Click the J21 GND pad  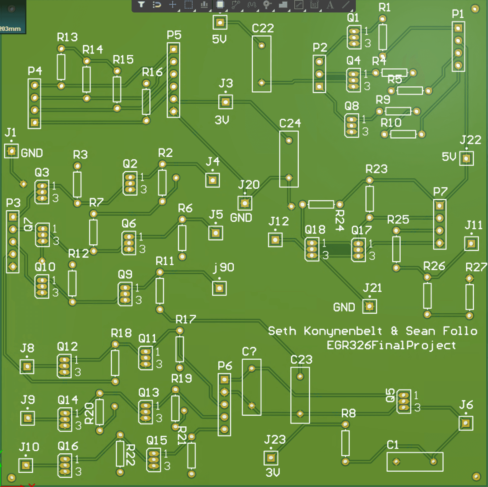370,307
